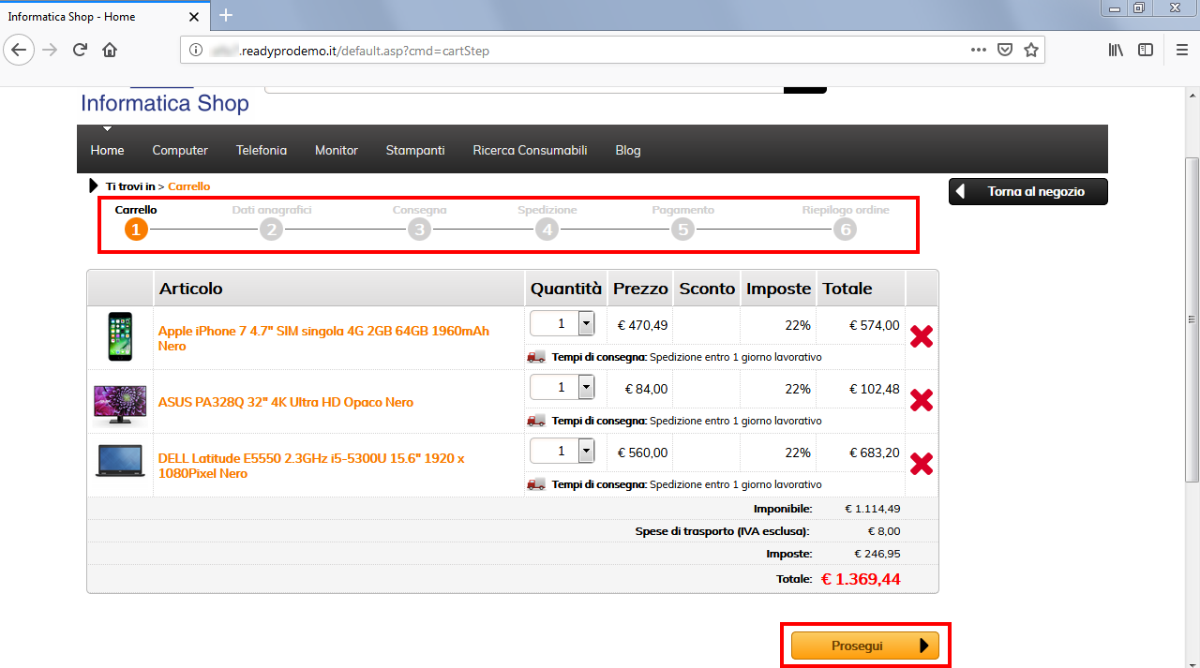1200x668 pixels.
Task: Open a new tab with plus icon
Action: click(x=225, y=15)
